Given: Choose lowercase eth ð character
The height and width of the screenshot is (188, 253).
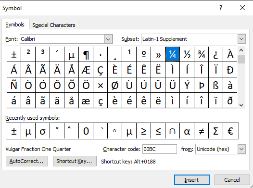Looking at the screenshot, I should [230, 100].
